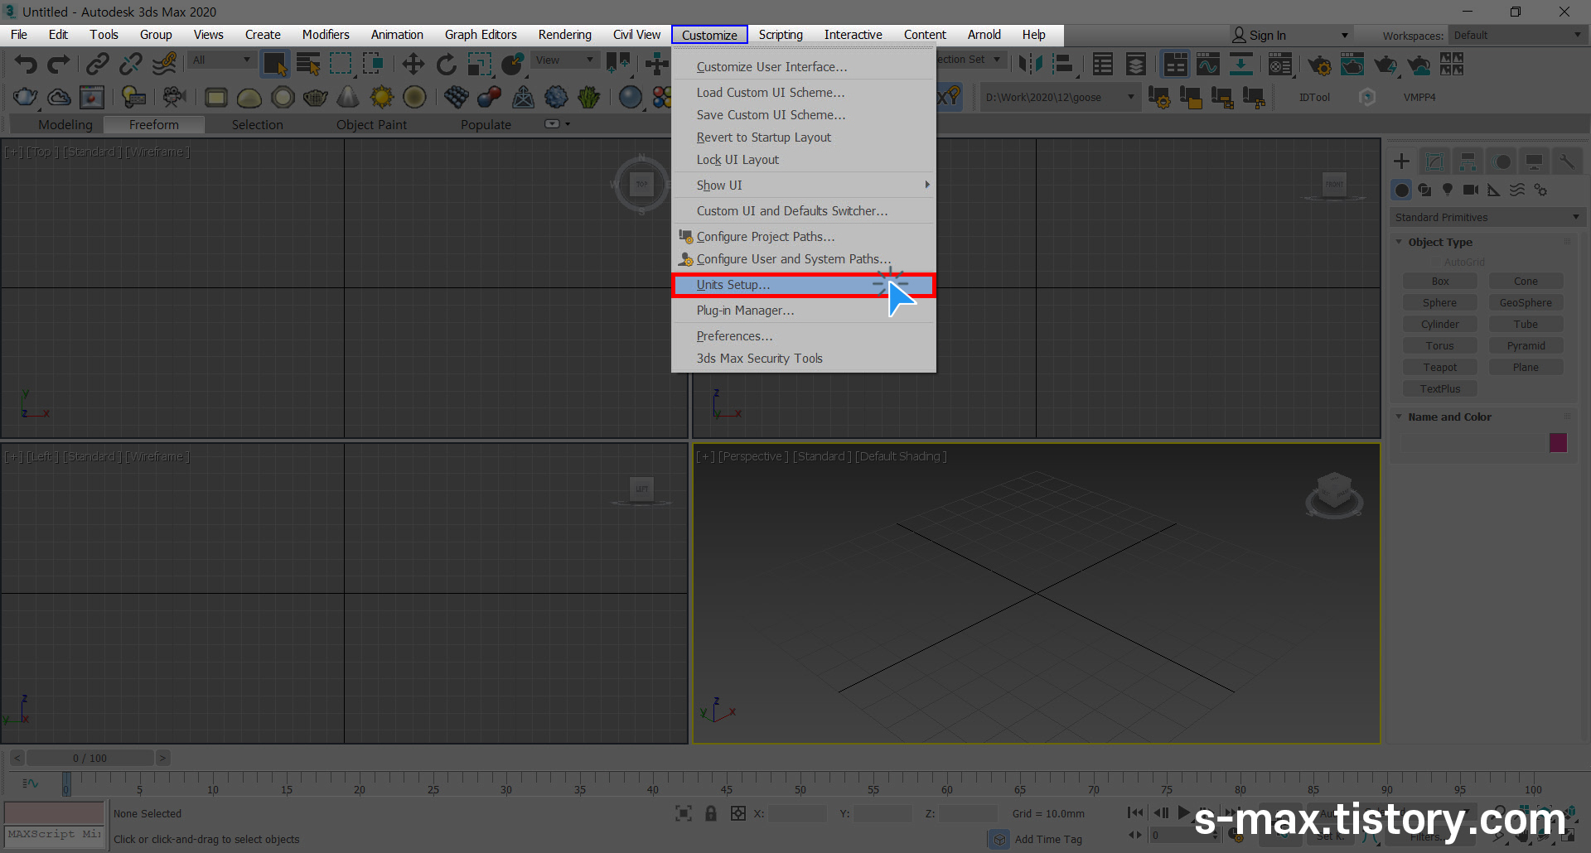
Task: Open the Display panel tab
Action: pyautogui.click(x=1534, y=161)
